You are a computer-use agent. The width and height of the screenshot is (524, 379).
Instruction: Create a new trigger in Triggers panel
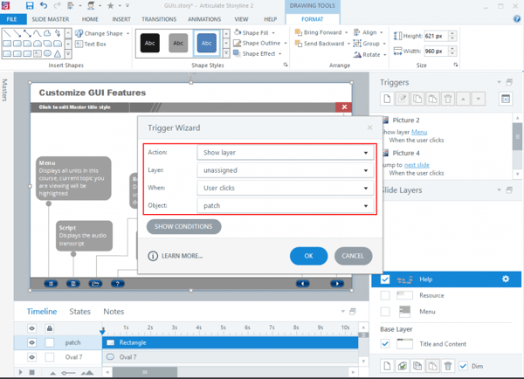[387, 99]
